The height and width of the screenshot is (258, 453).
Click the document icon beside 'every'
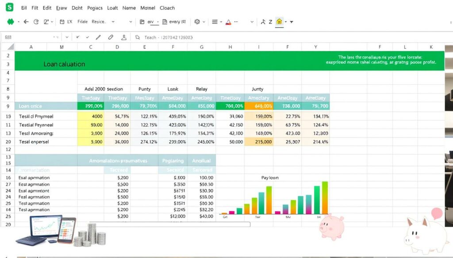pos(165,22)
